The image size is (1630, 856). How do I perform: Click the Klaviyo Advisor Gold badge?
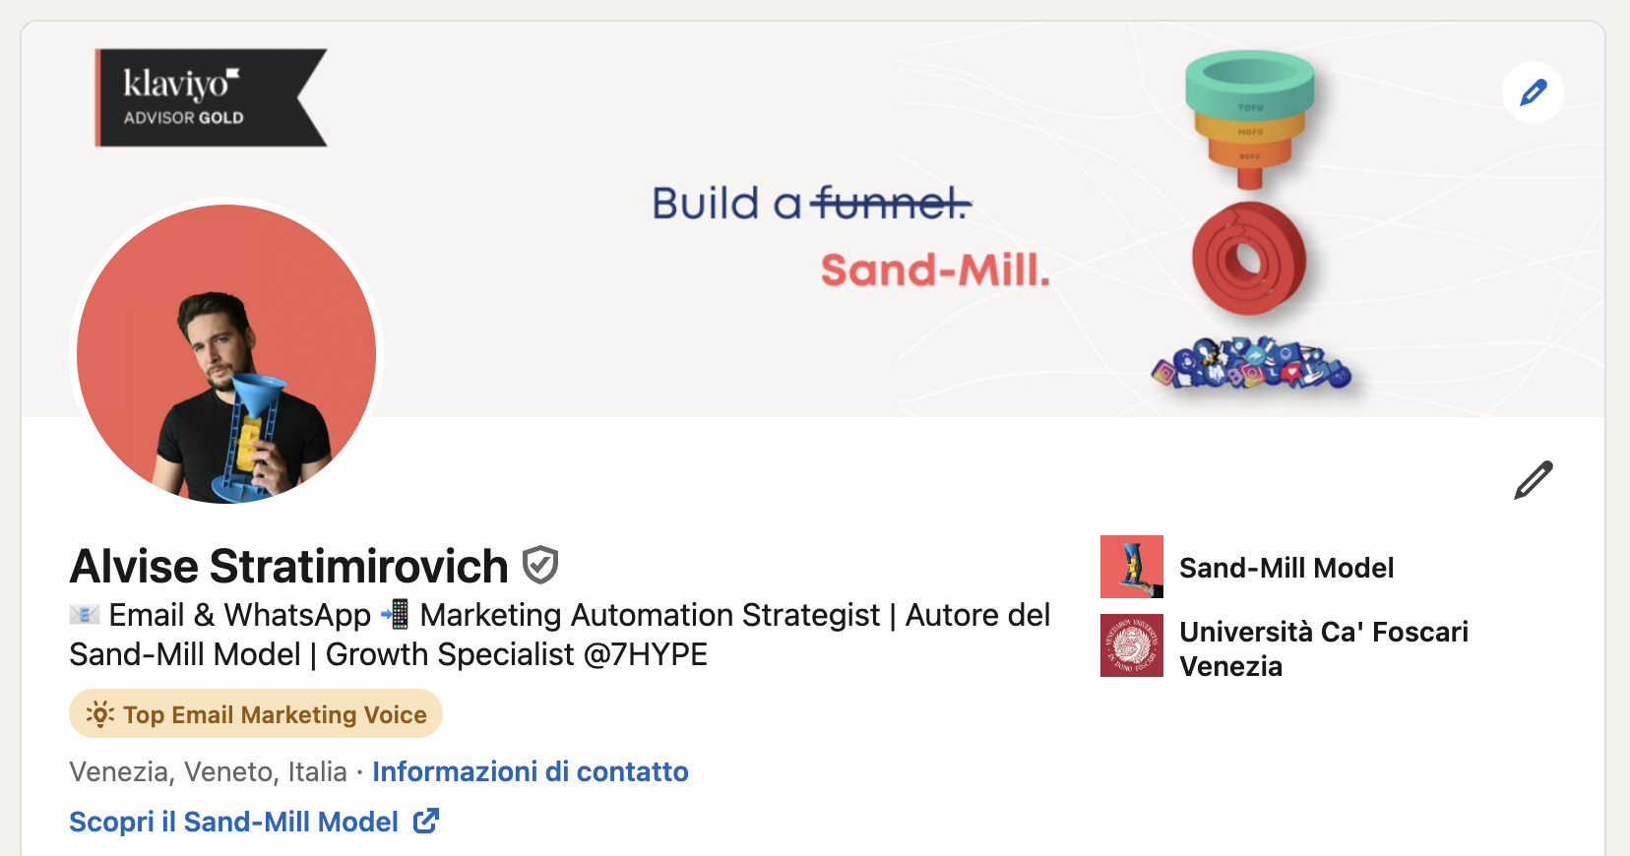[x=208, y=97]
